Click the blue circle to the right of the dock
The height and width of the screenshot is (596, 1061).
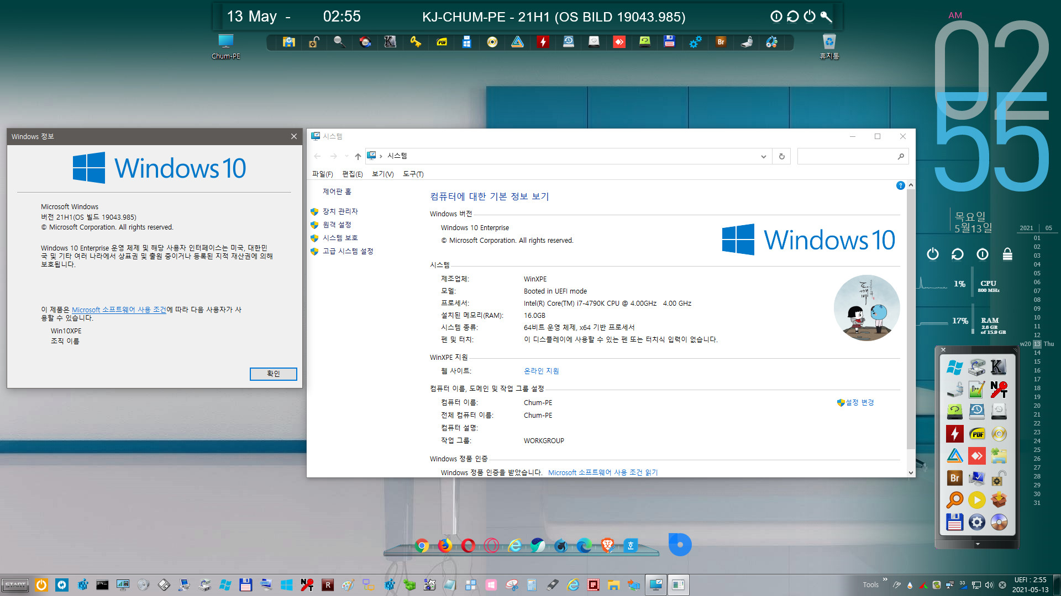tap(680, 545)
